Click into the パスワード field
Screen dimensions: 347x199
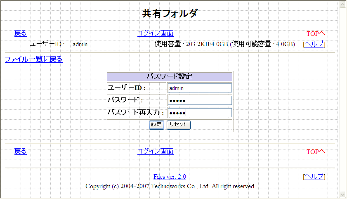coord(200,101)
